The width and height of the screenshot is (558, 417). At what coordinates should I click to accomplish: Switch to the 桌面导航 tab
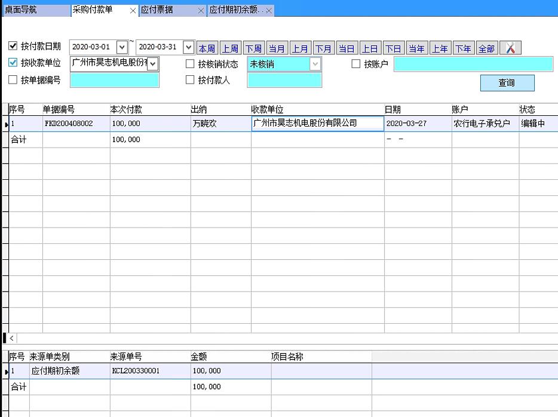point(21,10)
